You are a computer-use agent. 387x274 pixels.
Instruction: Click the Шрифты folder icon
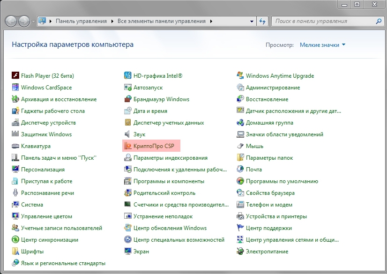(x=15, y=252)
